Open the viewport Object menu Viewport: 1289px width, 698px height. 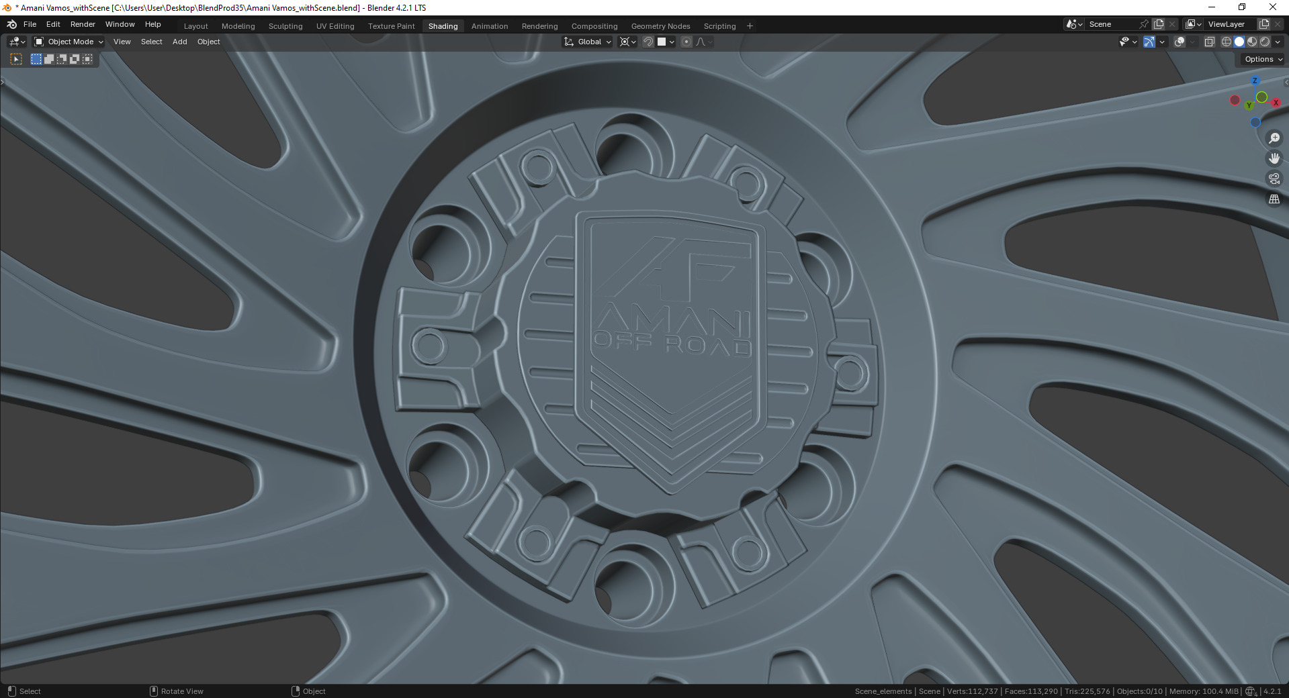tap(209, 42)
